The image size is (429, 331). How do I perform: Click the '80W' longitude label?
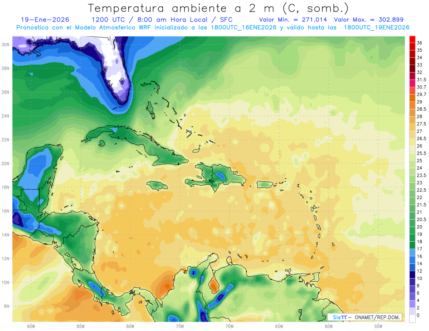pyautogui.click(x=130, y=326)
